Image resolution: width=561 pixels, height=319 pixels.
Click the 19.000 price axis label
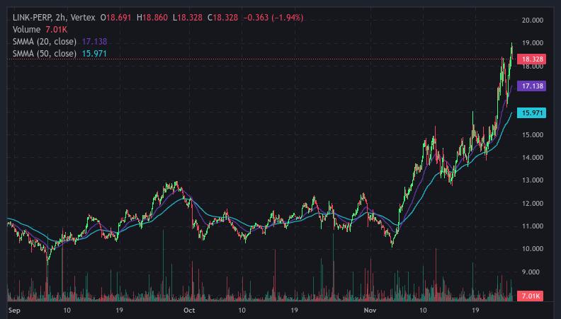pyautogui.click(x=533, y=43)
